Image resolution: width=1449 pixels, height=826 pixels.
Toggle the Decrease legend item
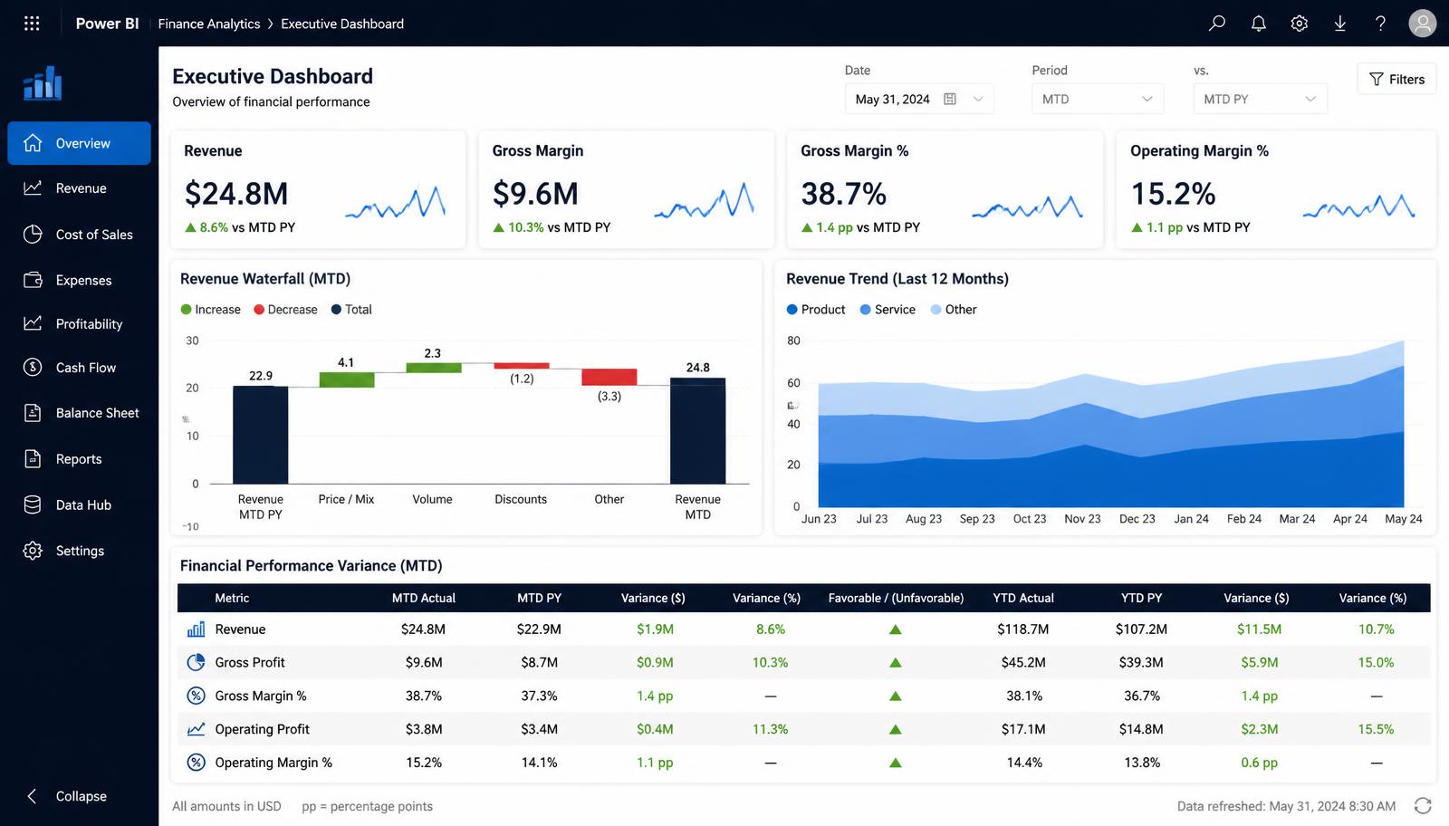tap(285, 310)
